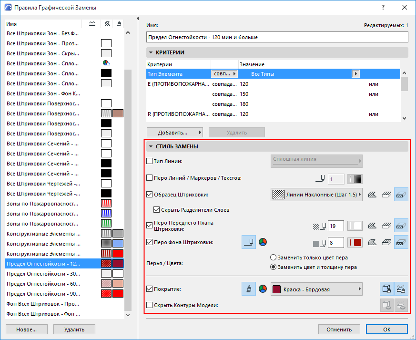Collapse the СТИЛЬ ЗАМЕНЫ section
Viewport: 416px width, 340px height.
tap(151, 146)
